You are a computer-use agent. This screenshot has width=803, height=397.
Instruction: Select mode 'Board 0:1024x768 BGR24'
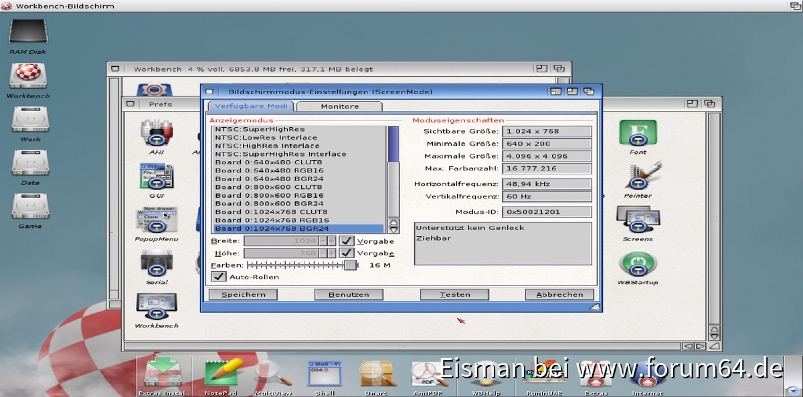click(x=299, y=229)
